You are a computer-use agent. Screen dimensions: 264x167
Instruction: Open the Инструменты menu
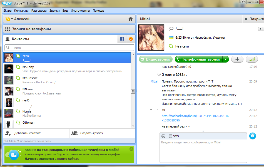[x=80, y=11]
